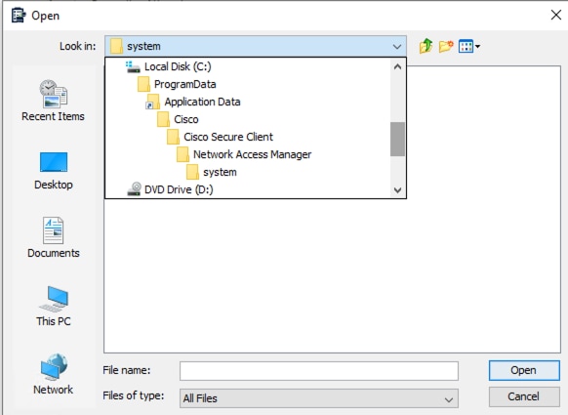The width and height of the screenshot is (568, 415).
Task: Close the Open dialog window
Action: (555, 15)
